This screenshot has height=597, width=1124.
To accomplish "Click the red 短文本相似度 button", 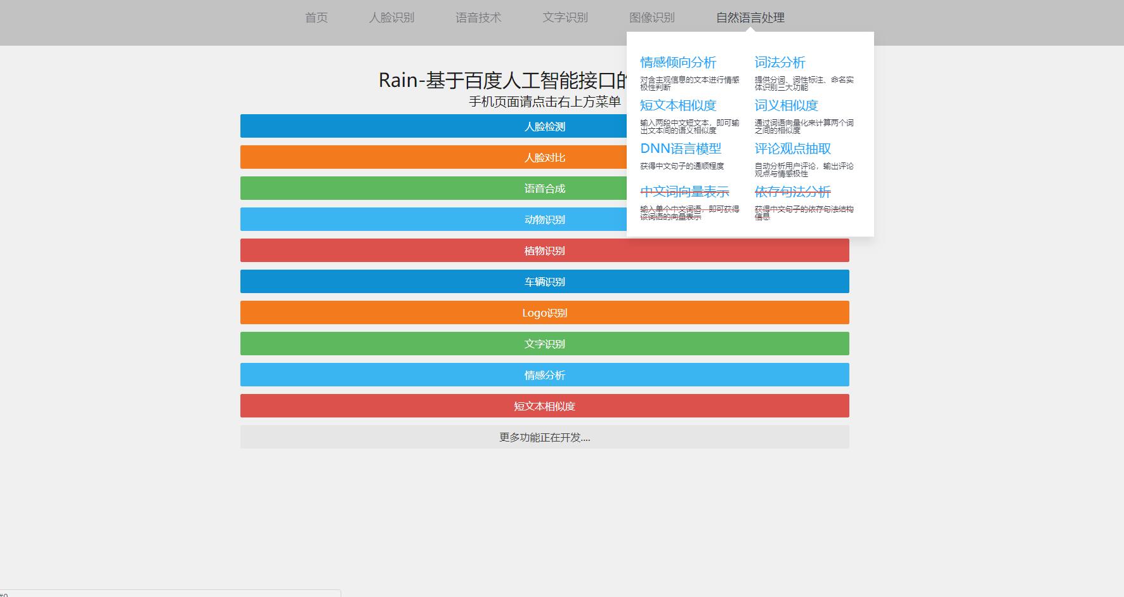I will point(544,406).
